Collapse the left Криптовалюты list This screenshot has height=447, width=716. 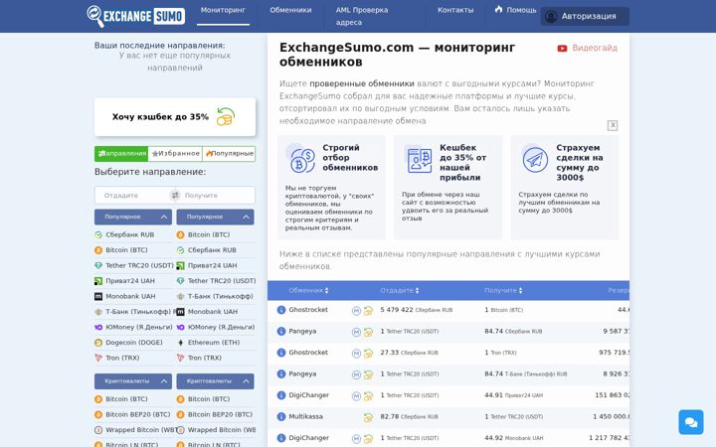click(133, 380)
